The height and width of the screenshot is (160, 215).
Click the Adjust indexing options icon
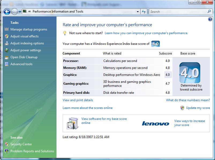[7, 43]
